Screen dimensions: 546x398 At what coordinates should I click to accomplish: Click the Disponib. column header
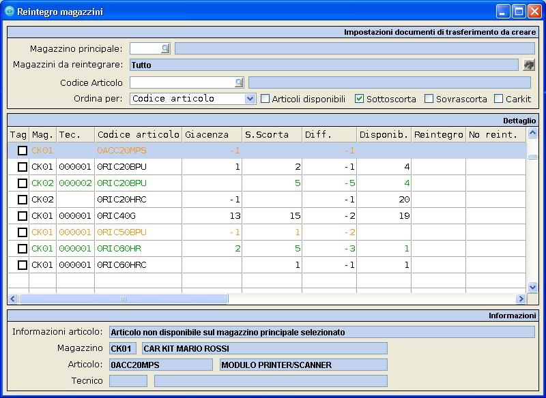click(x=384, y=134)
